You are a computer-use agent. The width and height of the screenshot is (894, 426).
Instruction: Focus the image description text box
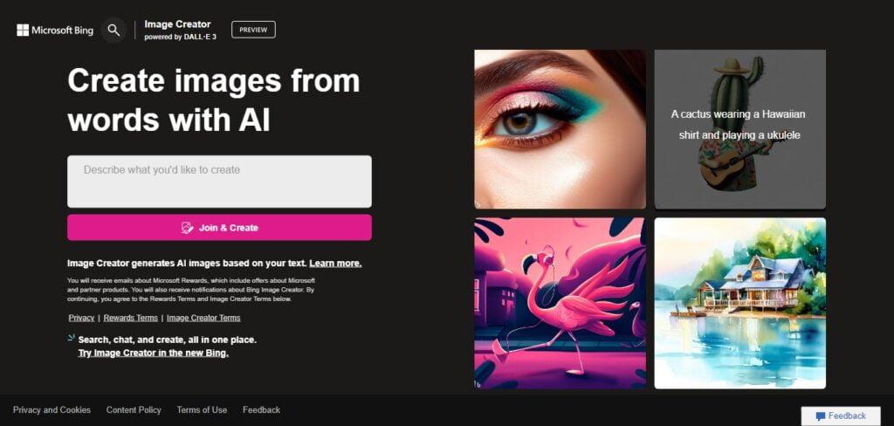click(x=219, y=182)
